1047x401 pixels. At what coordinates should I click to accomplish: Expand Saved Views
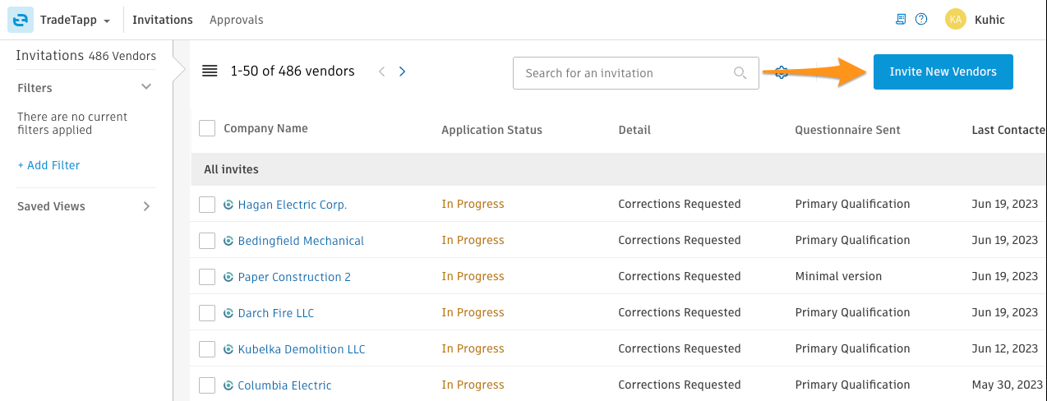[x=146, y=206]
